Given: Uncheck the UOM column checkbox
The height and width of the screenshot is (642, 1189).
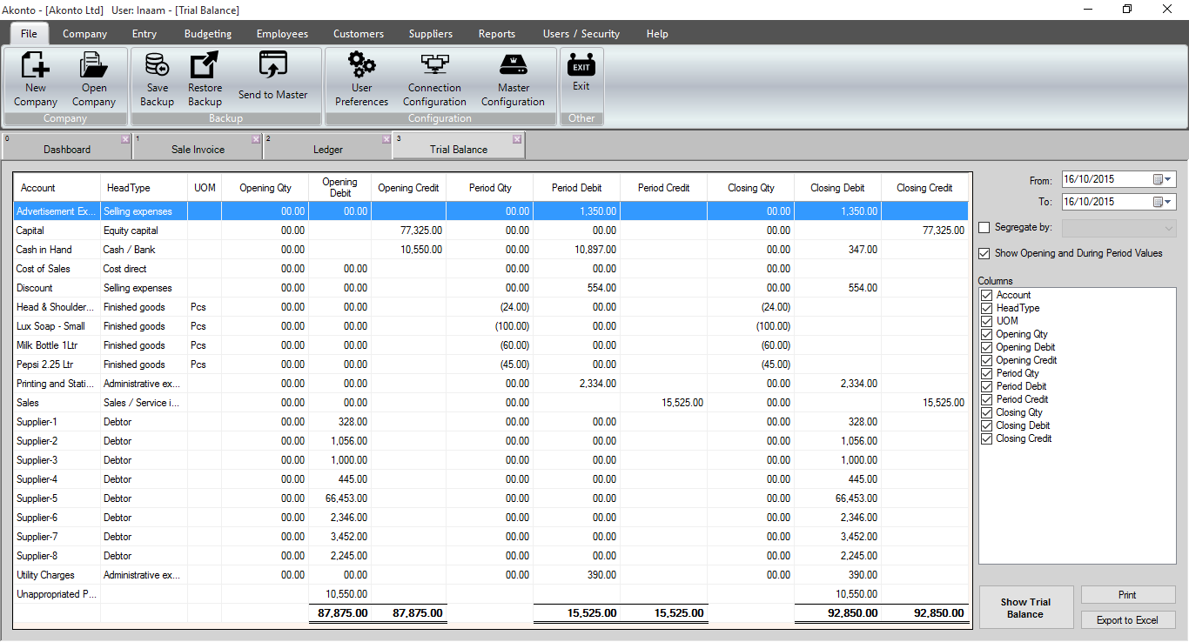Looking at the screenshot, I should tap(986, 321).
